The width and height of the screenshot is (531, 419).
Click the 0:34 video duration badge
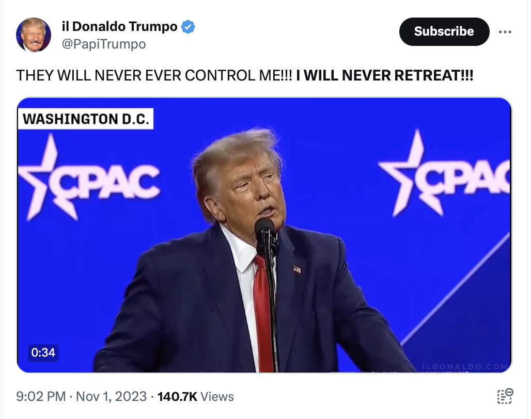[x=43, y=353]
